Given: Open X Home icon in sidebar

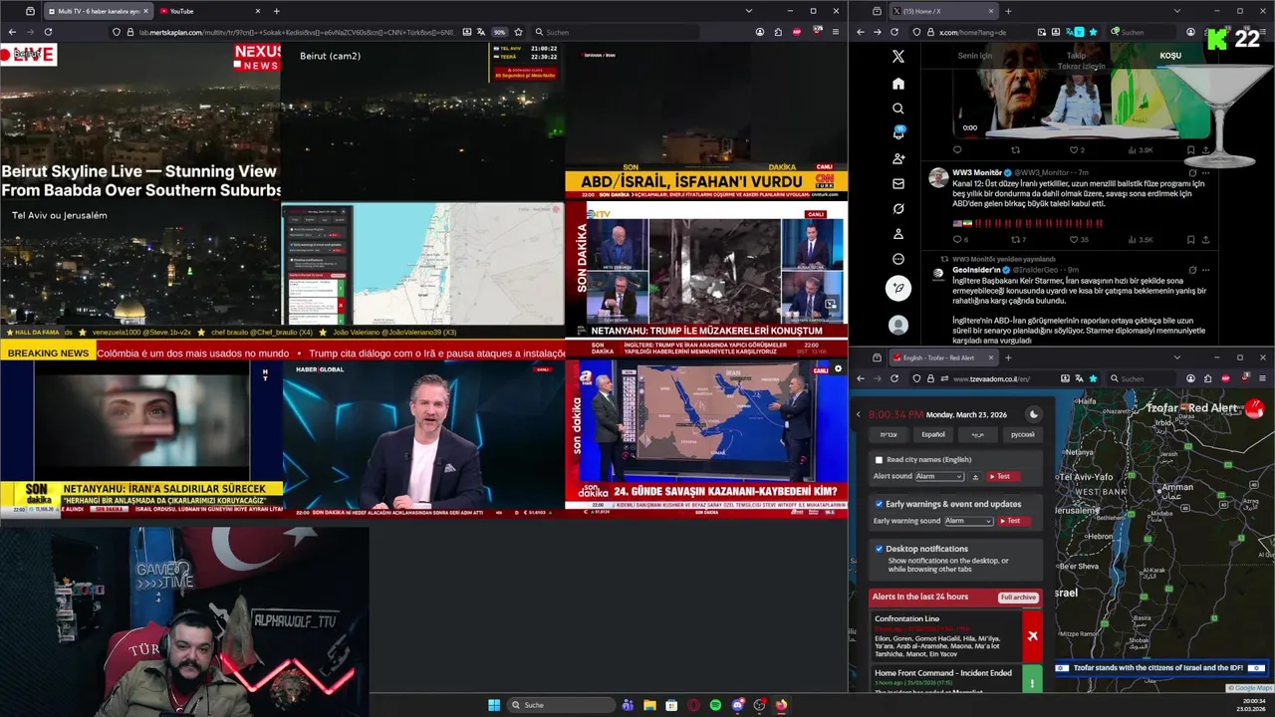Looking at the screenshot, I should 897,84.
